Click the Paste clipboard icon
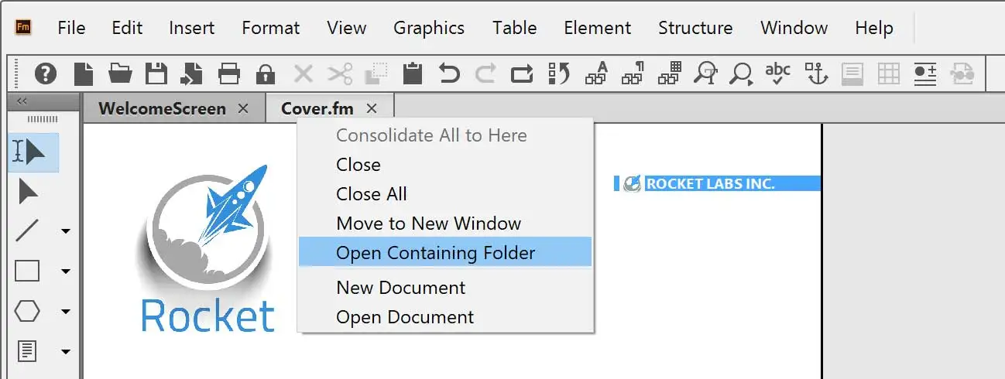This screenshot has width=1005, height=379. [x=413, y=74]
